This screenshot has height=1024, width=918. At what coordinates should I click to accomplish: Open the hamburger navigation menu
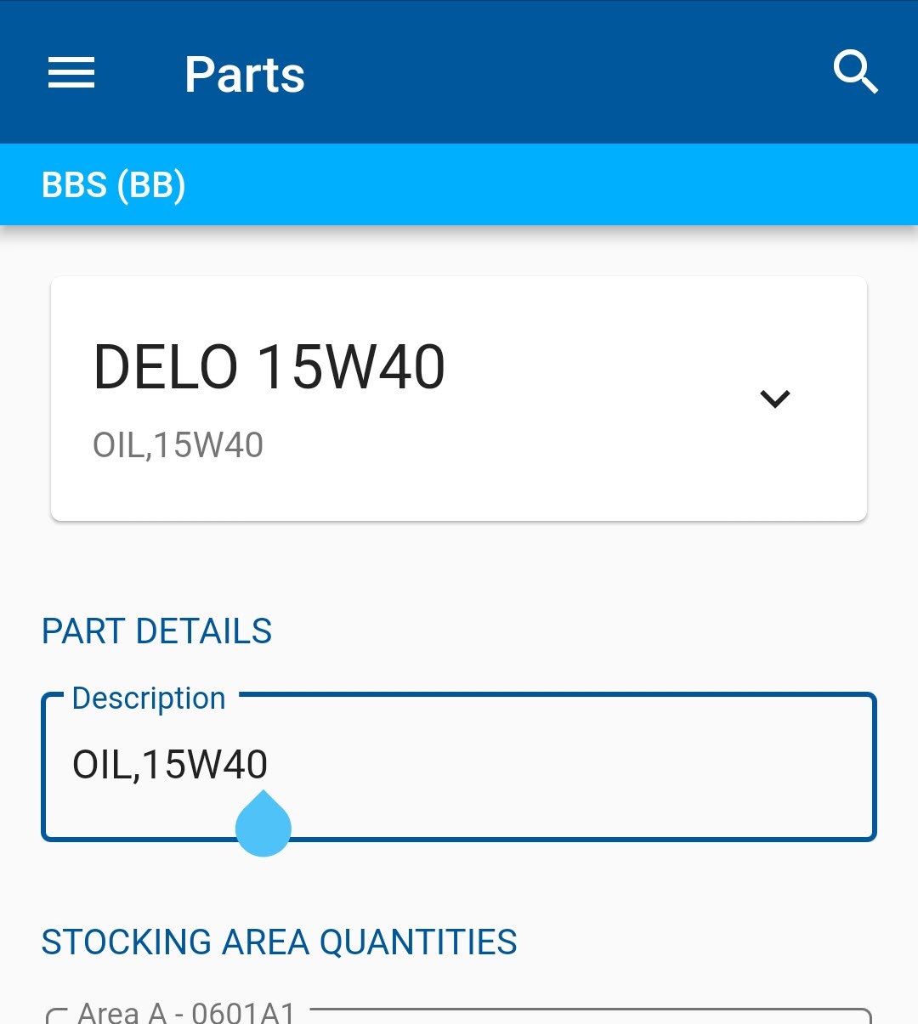pos(71,73)
